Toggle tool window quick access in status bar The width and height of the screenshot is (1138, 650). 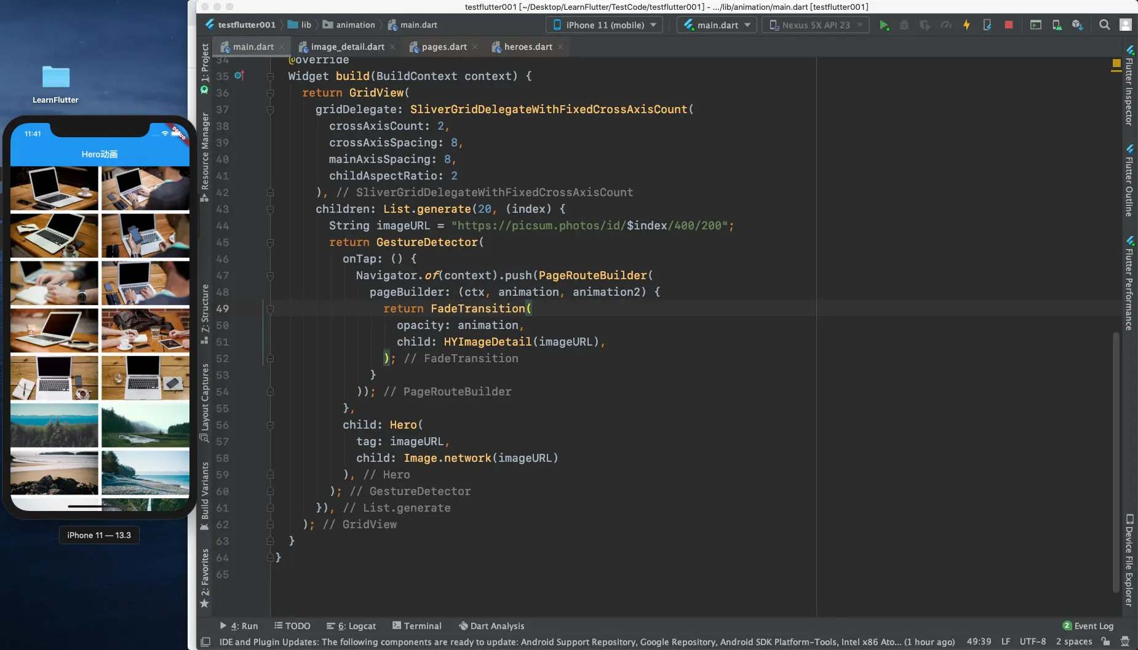pyautogui.click(x=205, y=642)
